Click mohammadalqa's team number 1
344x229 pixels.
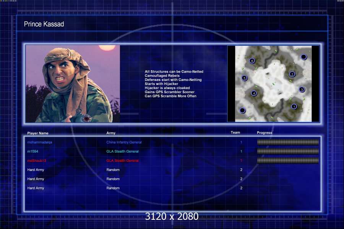[x=241, y=142]
